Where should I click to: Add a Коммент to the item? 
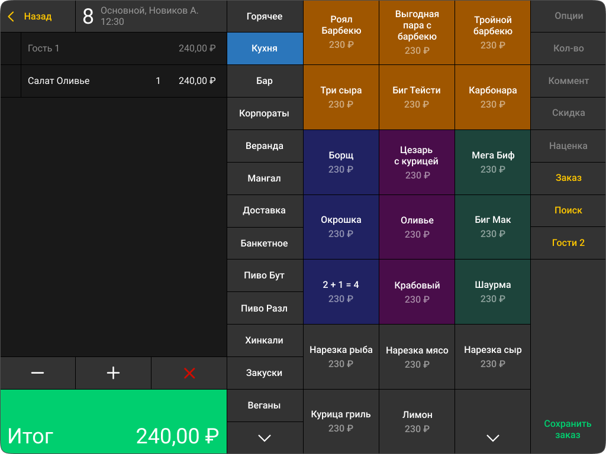click(568, 81)
